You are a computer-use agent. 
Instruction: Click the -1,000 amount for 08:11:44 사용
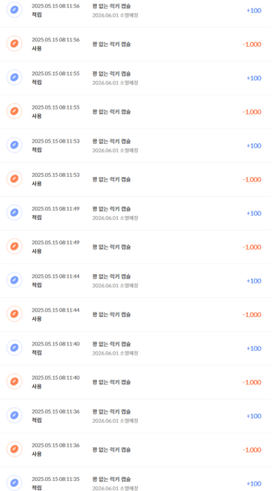[x=252, y=315]
